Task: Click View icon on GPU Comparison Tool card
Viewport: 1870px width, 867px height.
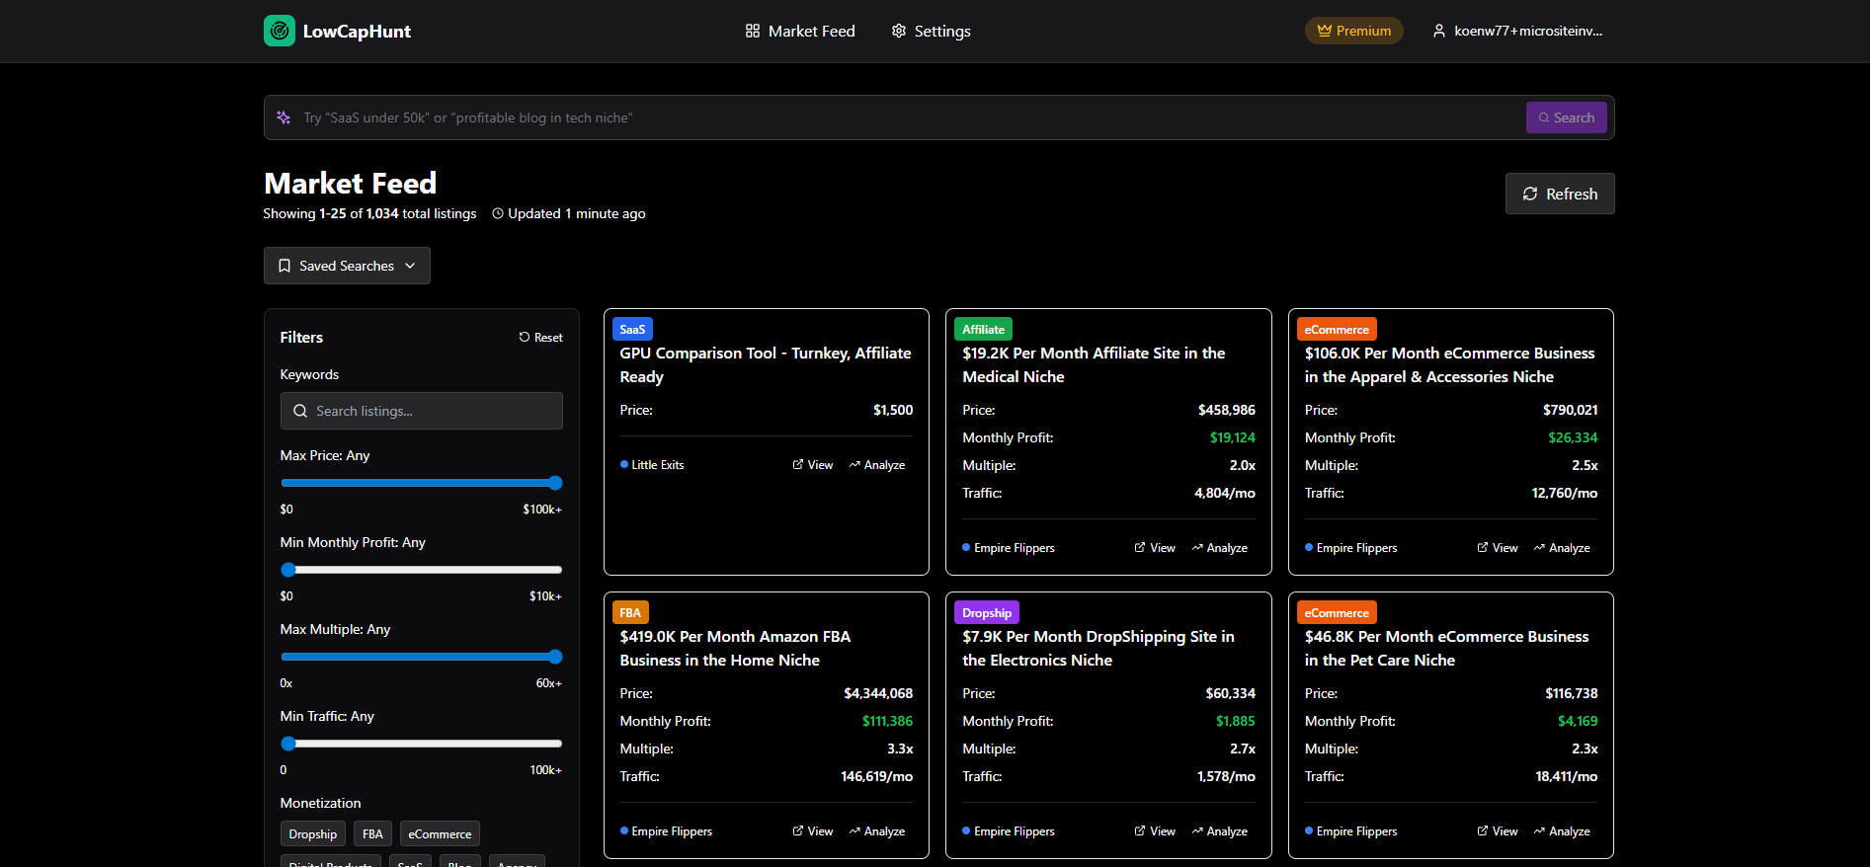Action: (798, 465)
